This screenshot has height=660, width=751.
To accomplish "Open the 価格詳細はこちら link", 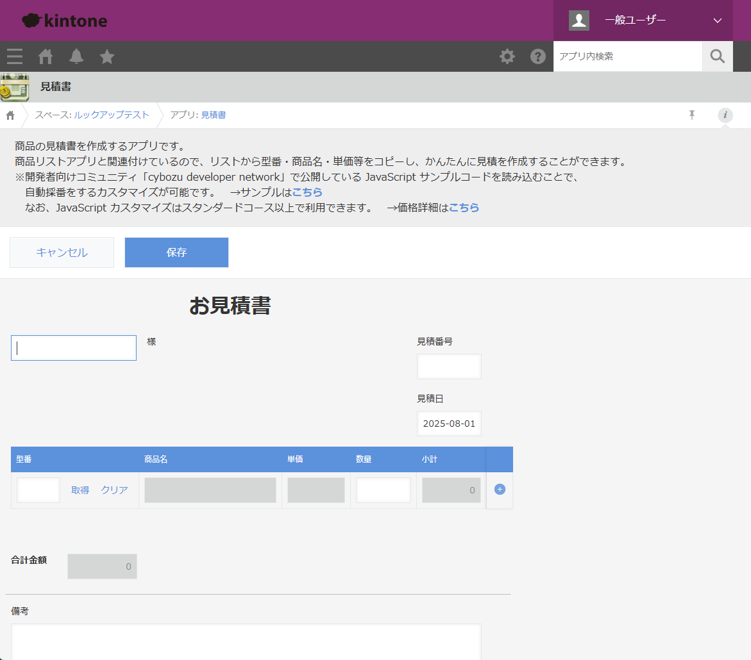I will point(464,208).
